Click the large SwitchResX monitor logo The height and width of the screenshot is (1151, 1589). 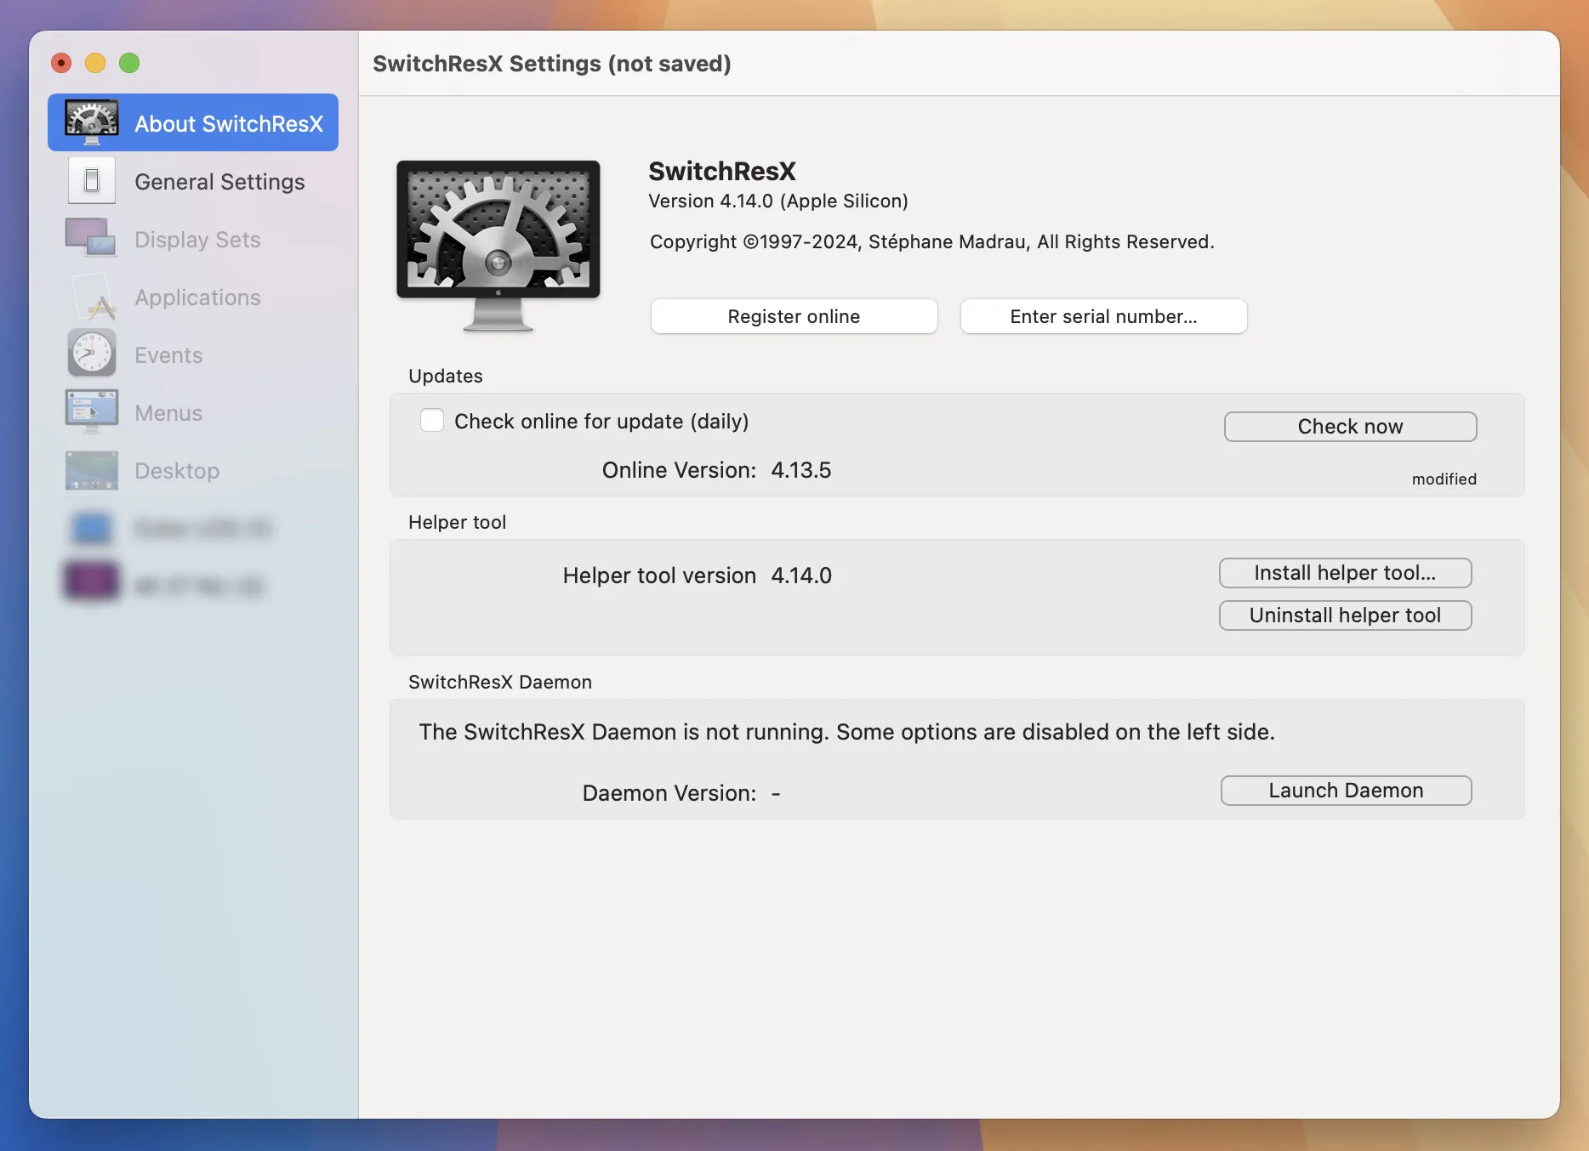coord(498,245)
